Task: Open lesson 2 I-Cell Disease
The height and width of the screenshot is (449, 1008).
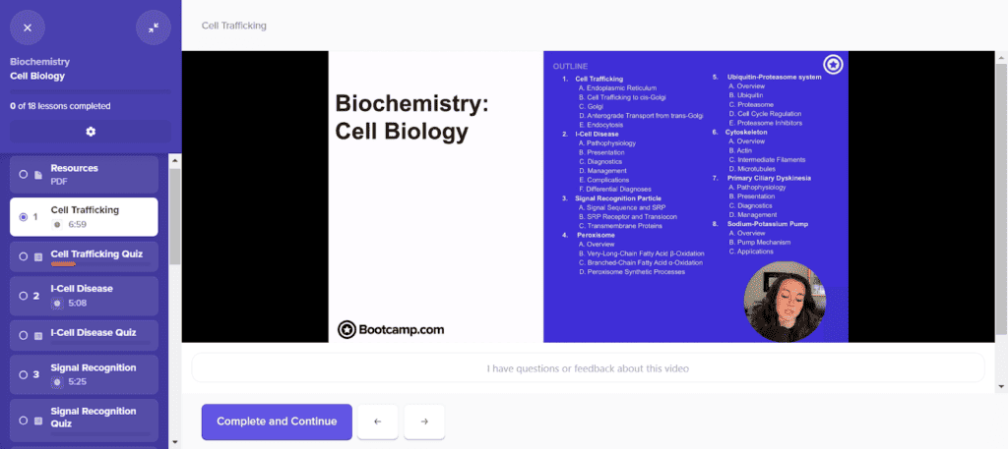Action: tap(85, 296)
